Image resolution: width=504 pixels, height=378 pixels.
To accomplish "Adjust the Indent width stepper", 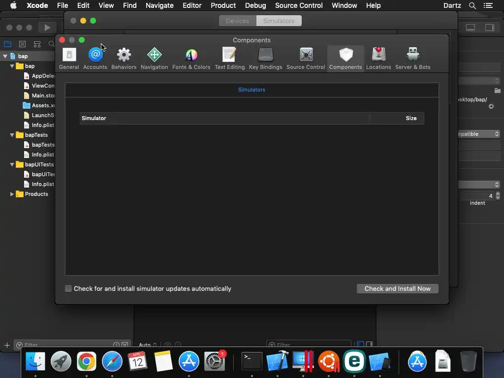I will tap(498, 196).
